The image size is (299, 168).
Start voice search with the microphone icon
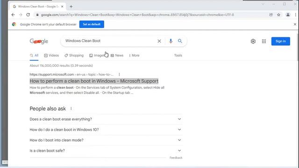click(x=171, y=41)
